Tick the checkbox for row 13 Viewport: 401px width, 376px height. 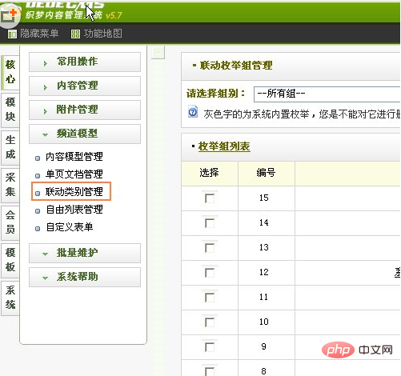(x=210, y=248)
